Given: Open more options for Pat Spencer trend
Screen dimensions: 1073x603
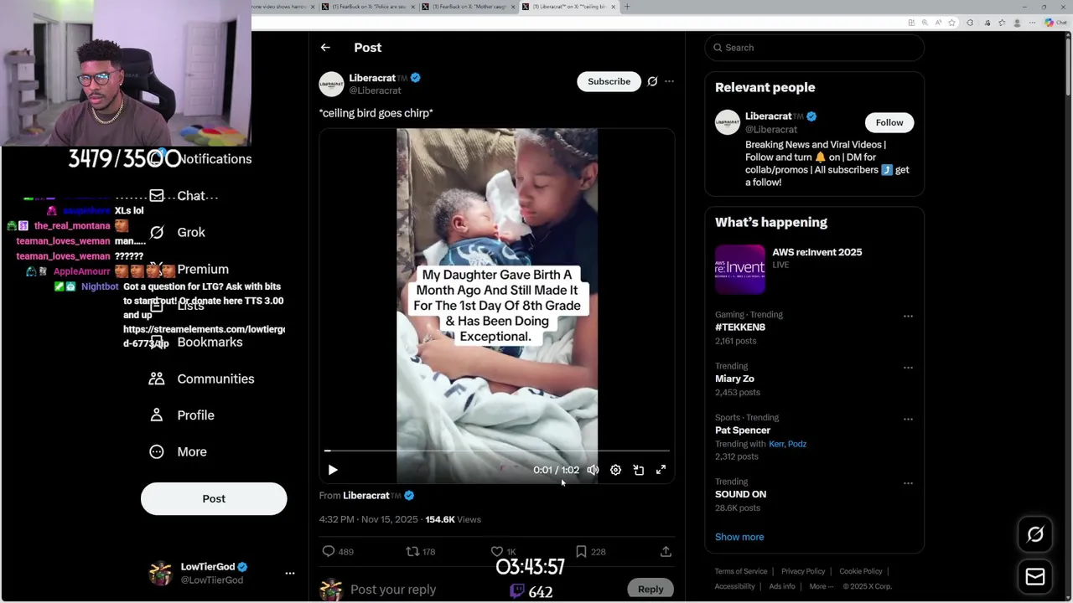Looking at the screenshot, I should click(x=908, y=419).
